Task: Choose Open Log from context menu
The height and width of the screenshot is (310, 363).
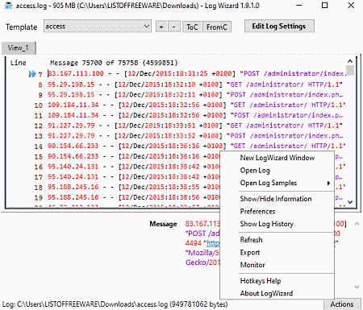Action: pos(277,171)
